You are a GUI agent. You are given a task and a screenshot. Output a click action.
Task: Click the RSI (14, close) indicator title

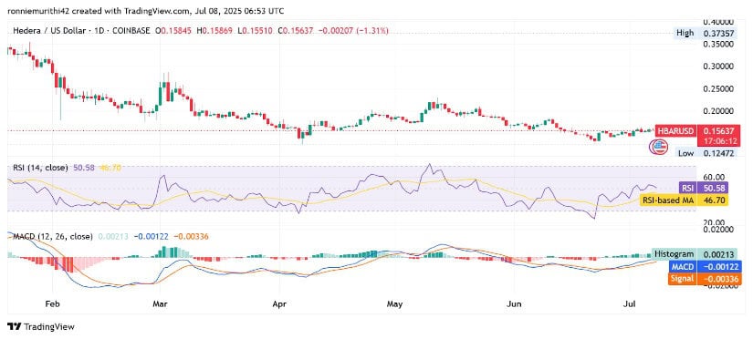click(x=39, y=168)
